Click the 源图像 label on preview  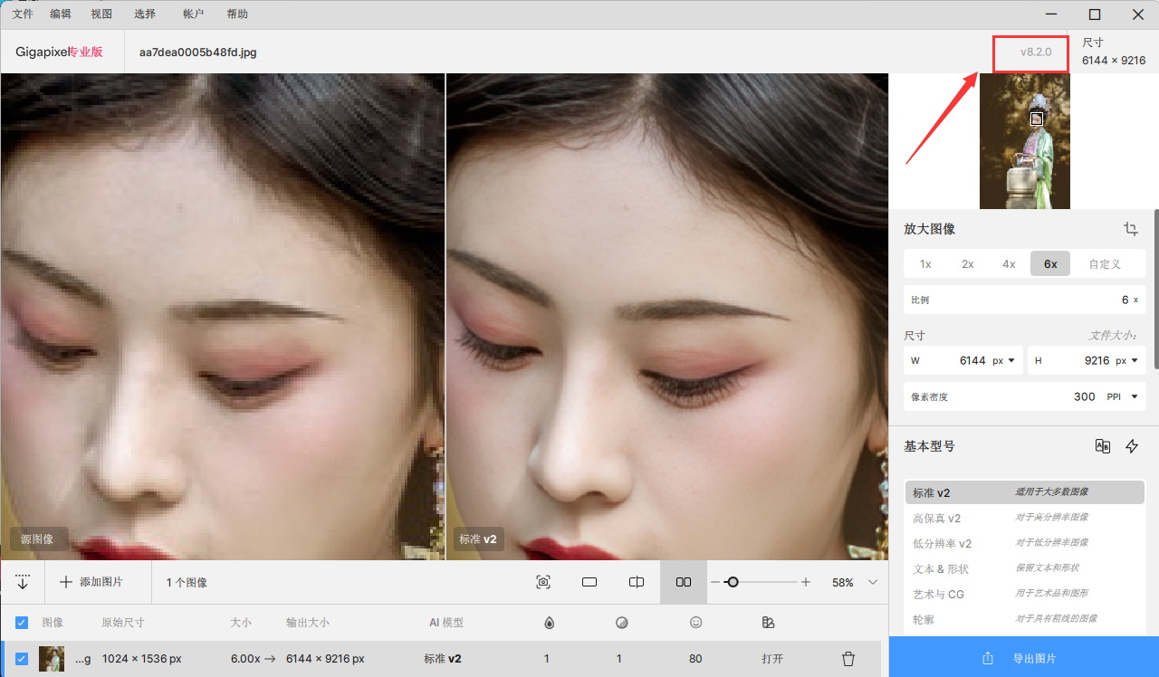point(37,539)
